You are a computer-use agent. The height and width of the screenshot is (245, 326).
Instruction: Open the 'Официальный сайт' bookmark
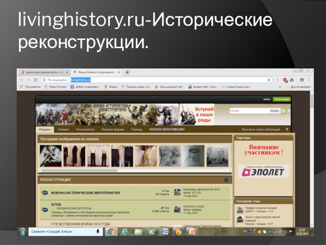[x=169, y=87]
